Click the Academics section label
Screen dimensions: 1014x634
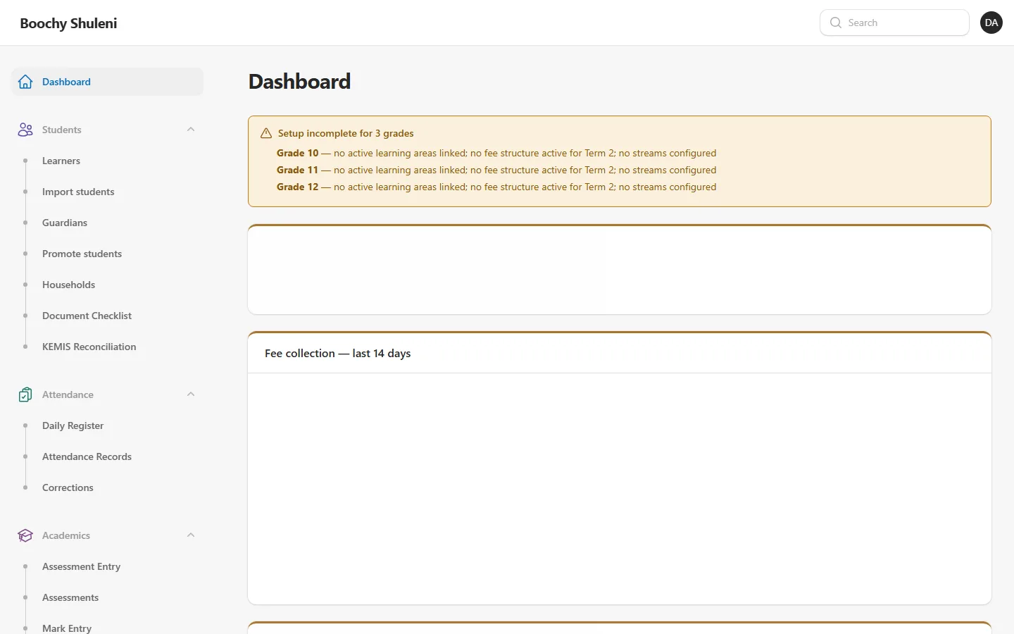(66, 535)
